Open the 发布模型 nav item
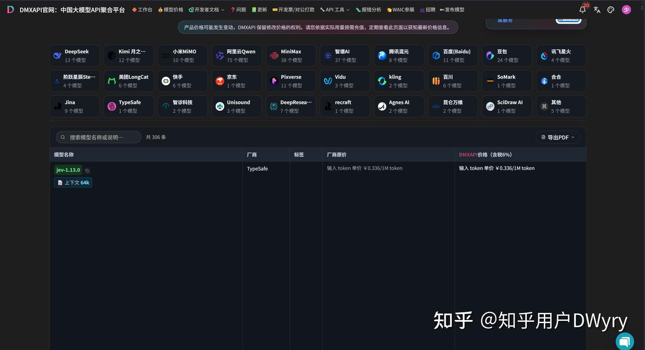Viewport: 645px width, 350px height. click(452, 10)
